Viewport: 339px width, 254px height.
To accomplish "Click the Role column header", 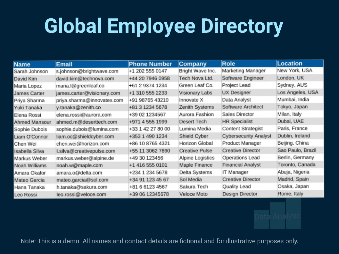I will coord(249,64).
